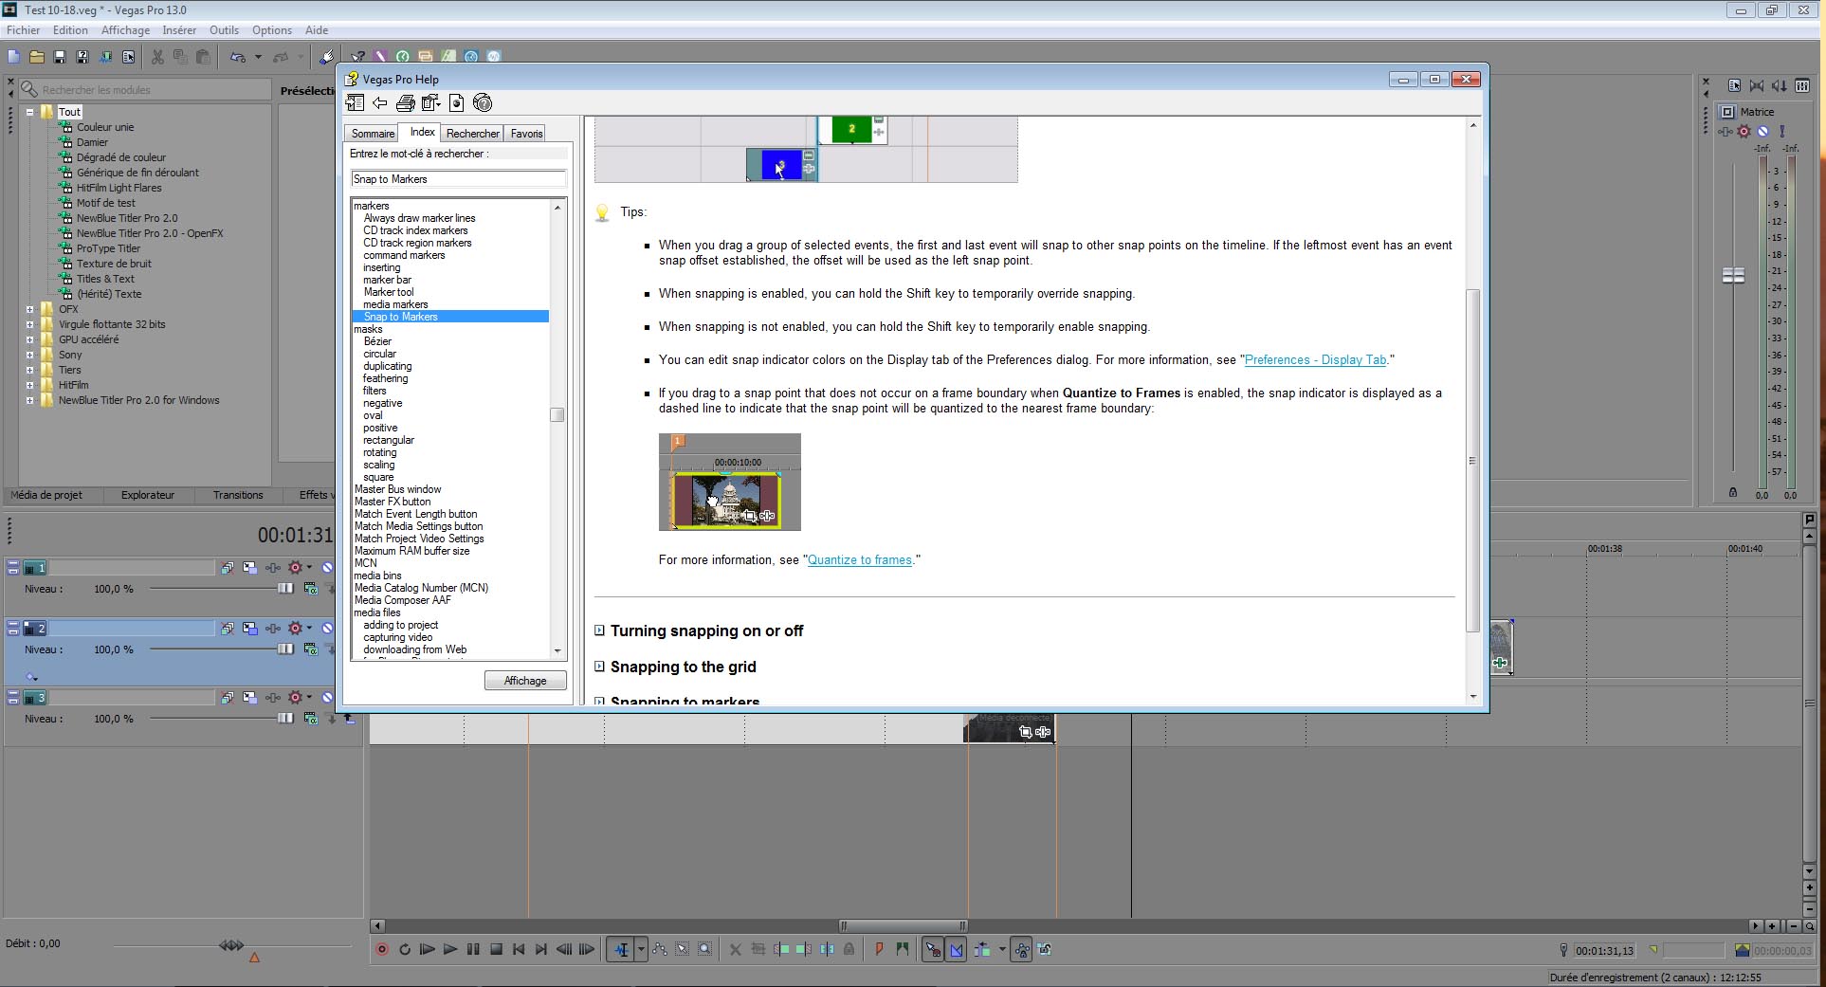Click the Stop playback button
Image resolution: width=1826 pixels, height=987 pixels.
tap(496, 949)
